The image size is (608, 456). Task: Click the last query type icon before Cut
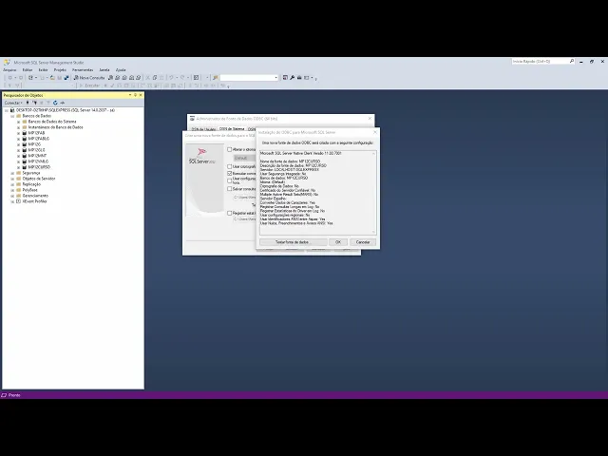coord(139,78)
